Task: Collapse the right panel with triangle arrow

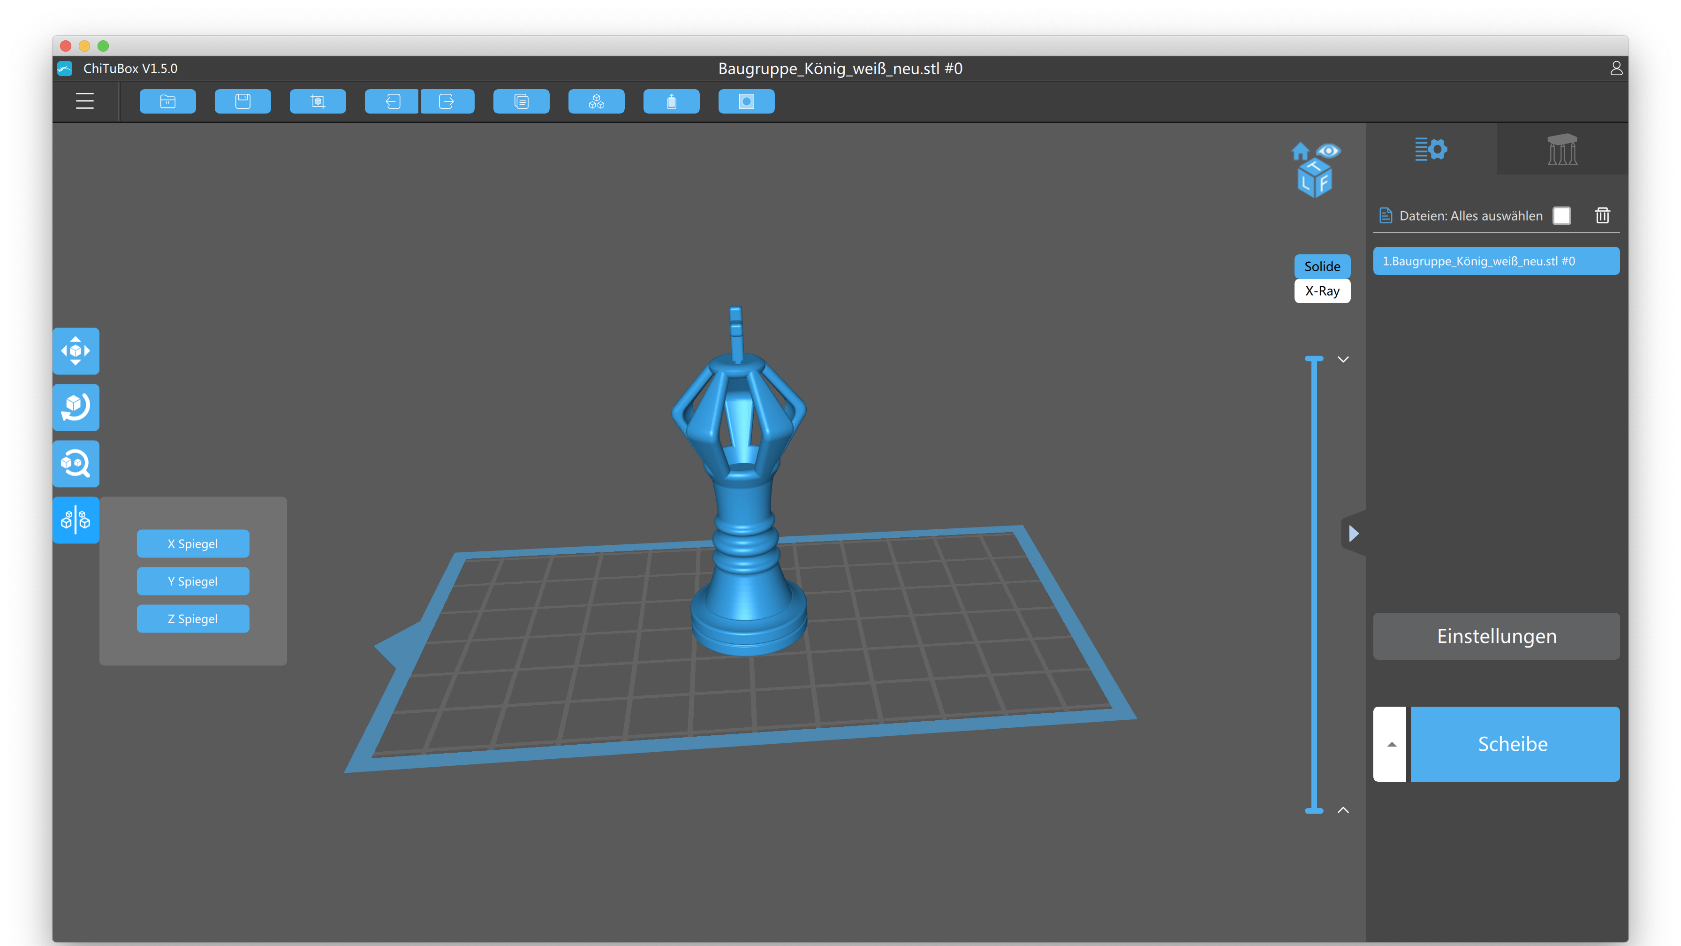Action: coord(1354,534)
